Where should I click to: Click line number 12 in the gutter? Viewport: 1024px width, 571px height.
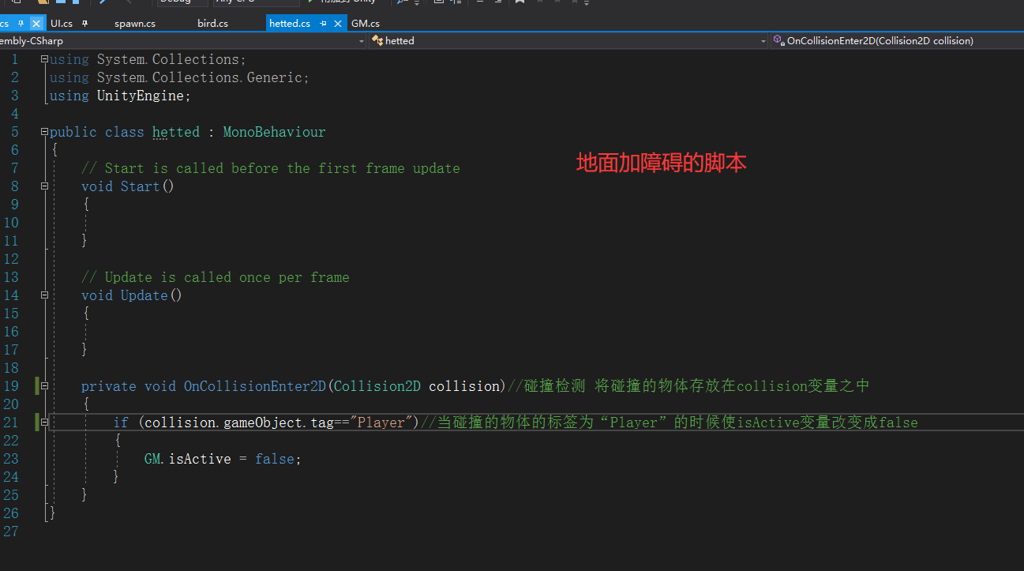(x=10, y=259)
